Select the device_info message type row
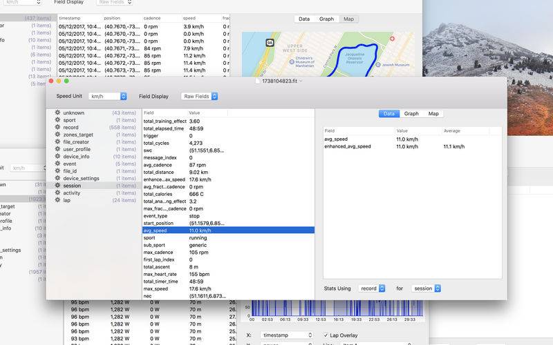This screenshot has height=345, width=553. (95, 157)
